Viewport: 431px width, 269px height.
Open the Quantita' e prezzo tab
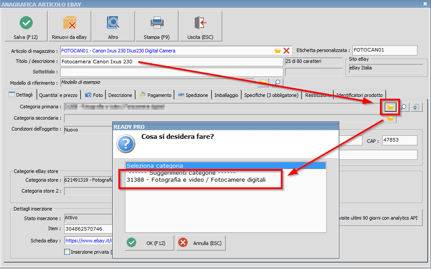(x=58, y=95)
